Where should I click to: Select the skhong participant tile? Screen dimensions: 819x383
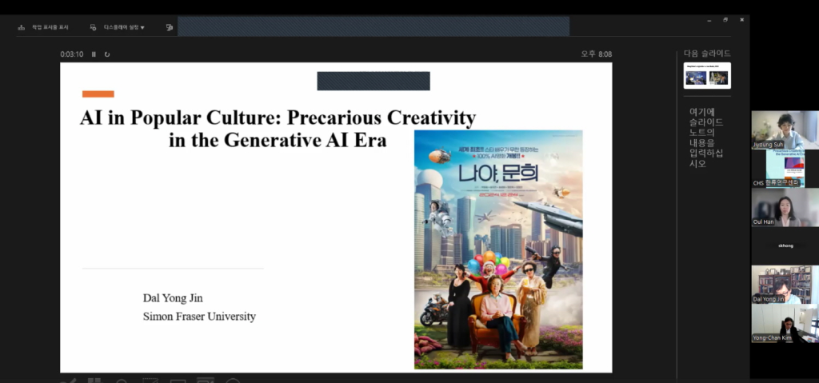785,245
